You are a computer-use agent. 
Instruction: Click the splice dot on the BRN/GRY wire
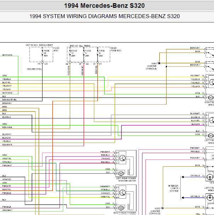[x=167, y=66]
